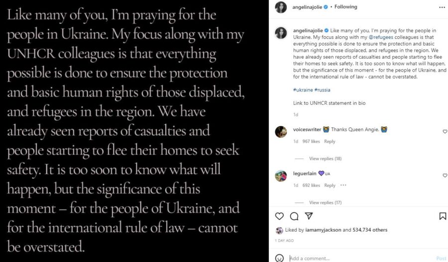
Task: Reply to leguerlain's comment
Action: 330,185
